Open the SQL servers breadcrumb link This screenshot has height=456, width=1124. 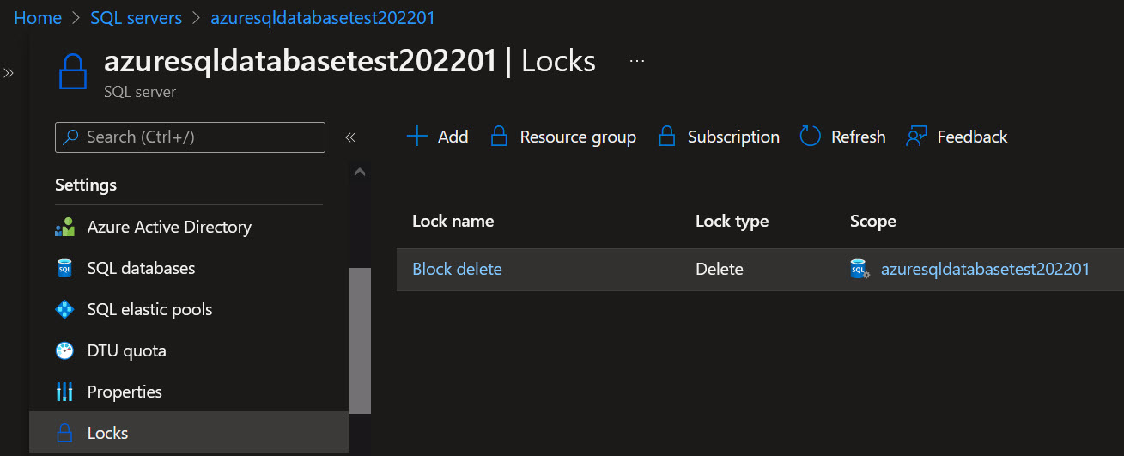(x=136, y=18)
